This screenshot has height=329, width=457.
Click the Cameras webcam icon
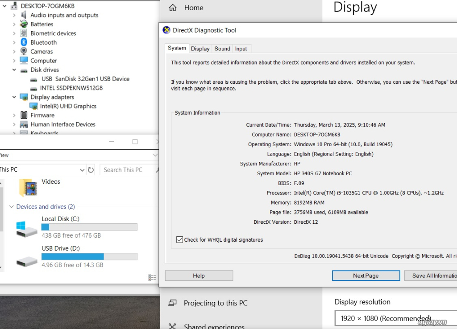[24, 51]
